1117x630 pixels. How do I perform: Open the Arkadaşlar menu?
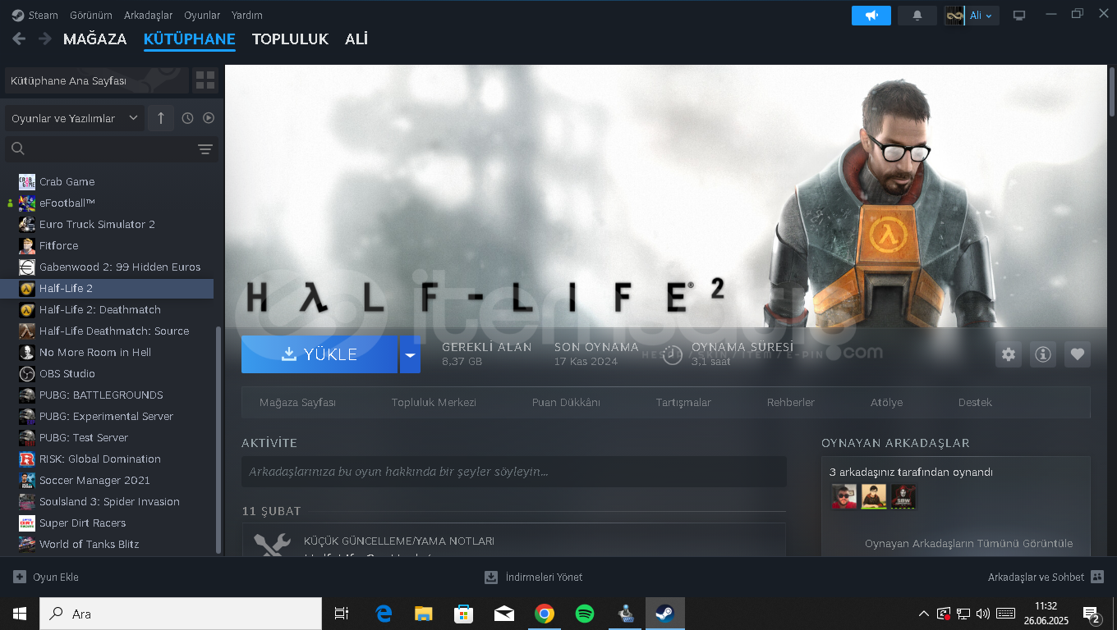(149, 15)
